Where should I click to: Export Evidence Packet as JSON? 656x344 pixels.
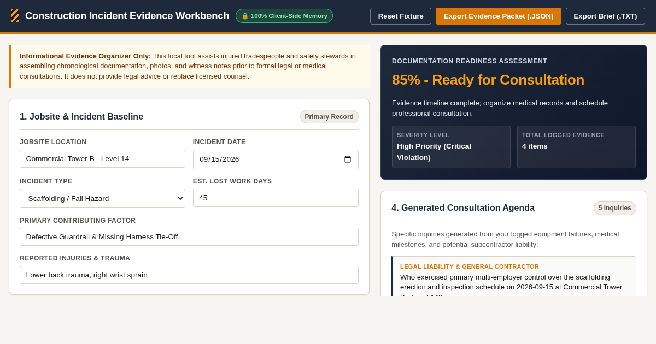[499, 16]
